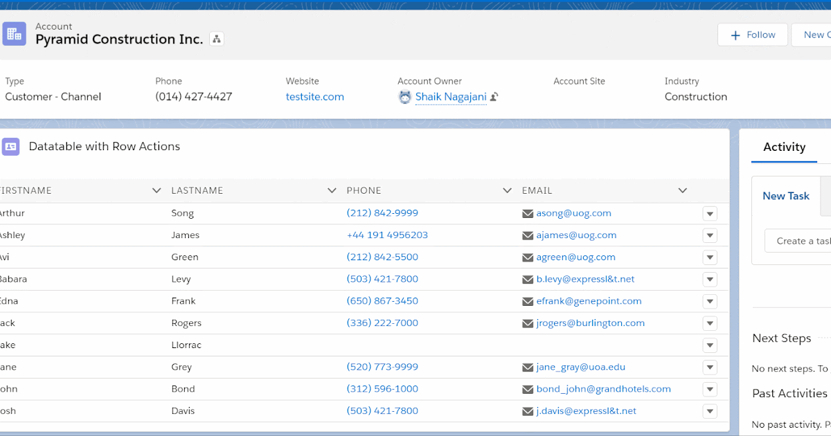Image resolution: width=831 pixels, height=436 pixels.
Task: Click Shaik Nagajani's avatar icon
Action: pyautogui.click(x=404, y=97)
